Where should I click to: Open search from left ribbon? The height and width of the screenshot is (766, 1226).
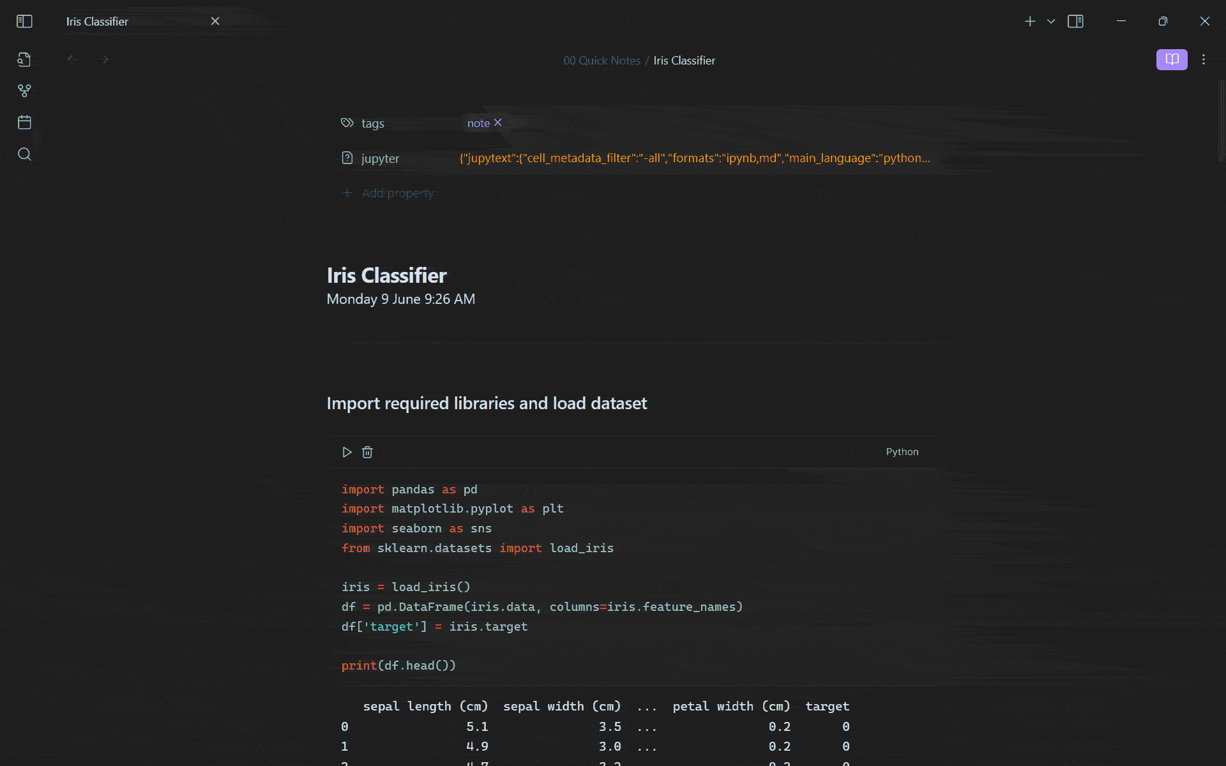point(24,154)
